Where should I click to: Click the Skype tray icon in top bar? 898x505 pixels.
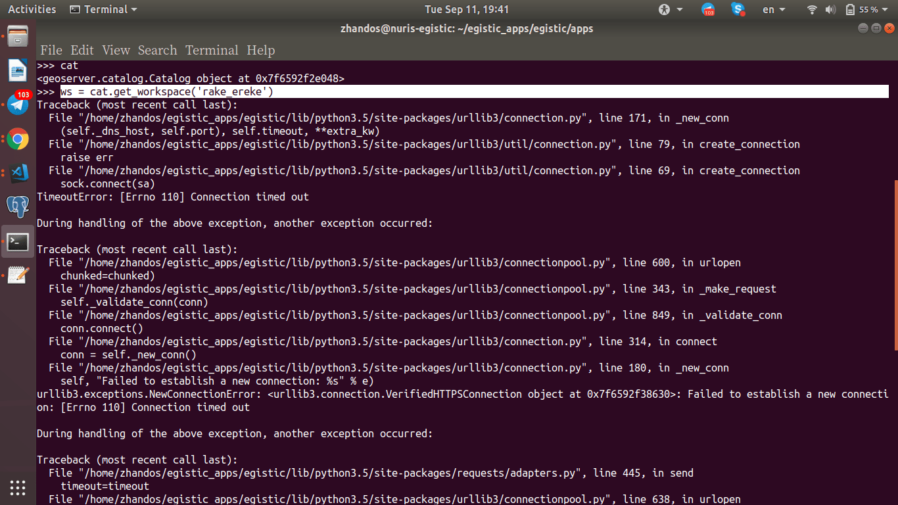coord(738,9)
